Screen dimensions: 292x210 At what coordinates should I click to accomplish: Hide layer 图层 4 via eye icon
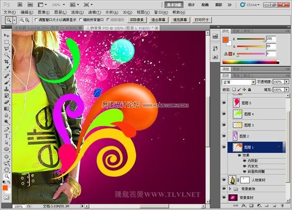(224, 114)
